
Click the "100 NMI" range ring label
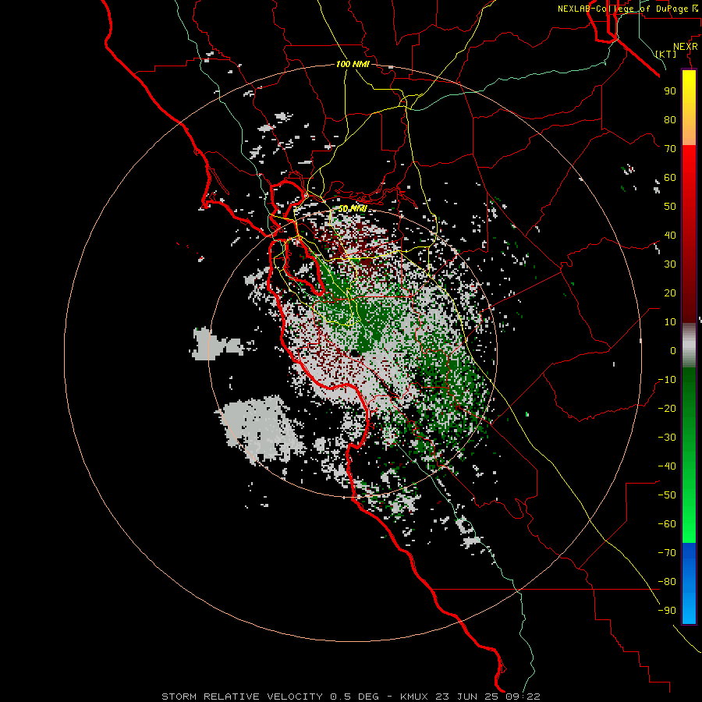(x=353, y=64)
